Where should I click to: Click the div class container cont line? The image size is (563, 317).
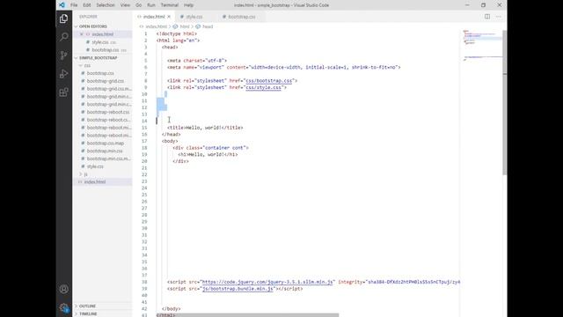211,148
